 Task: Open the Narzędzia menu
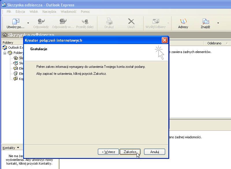pyautogui.click(x=49, y=12)
